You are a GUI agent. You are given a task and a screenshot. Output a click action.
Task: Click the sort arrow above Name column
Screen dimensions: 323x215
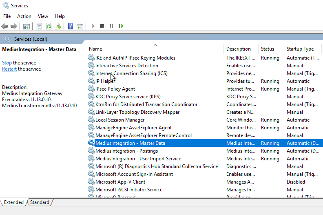coord(155,45)
